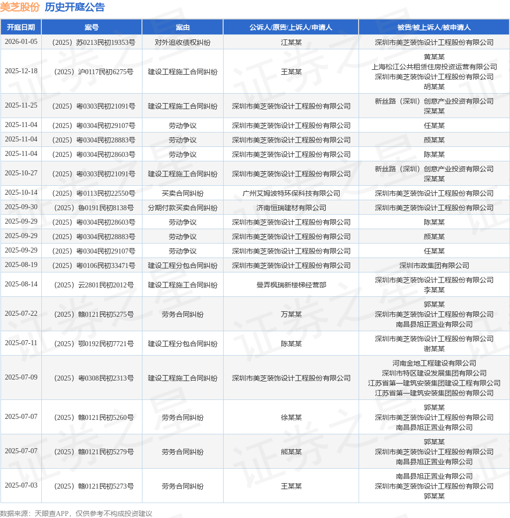Click defendant 江苏省第一建筑安装集团建设工程有限公司
Image resolution: width=510 pixels, height=518 pixels.
click(x=434, y=383)
